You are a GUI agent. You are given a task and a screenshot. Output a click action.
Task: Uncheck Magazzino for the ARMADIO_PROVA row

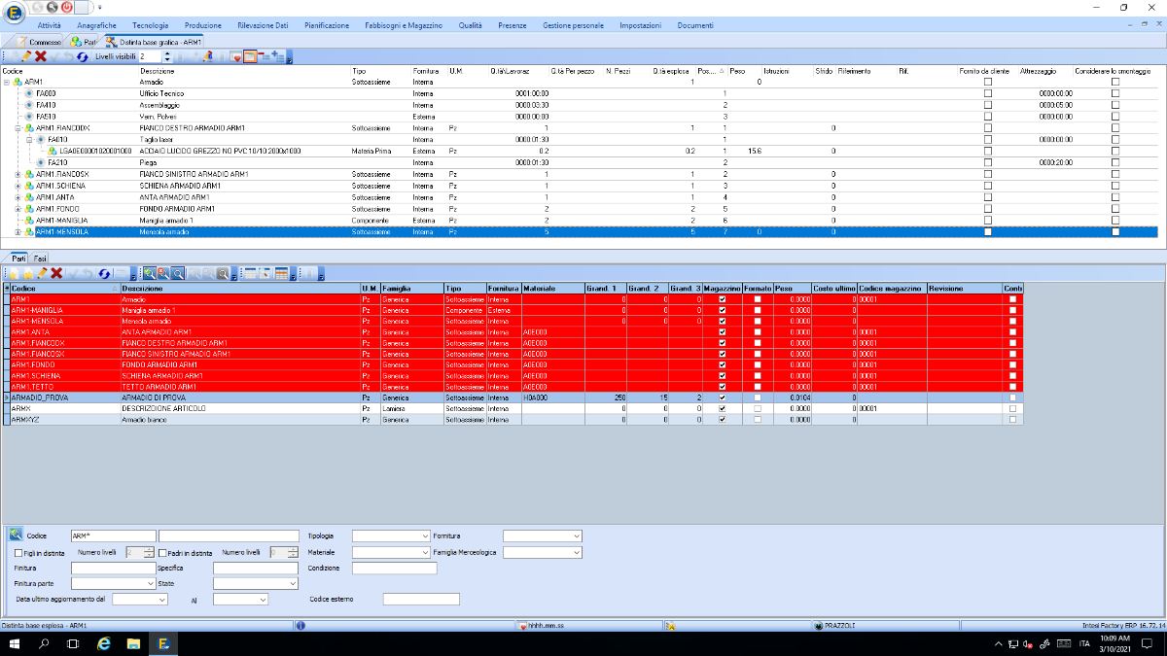click(x=721, y=397)
